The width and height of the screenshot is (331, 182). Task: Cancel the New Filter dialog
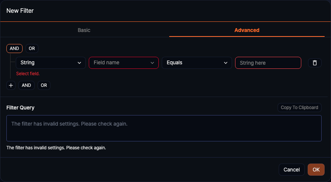(292, 170)
